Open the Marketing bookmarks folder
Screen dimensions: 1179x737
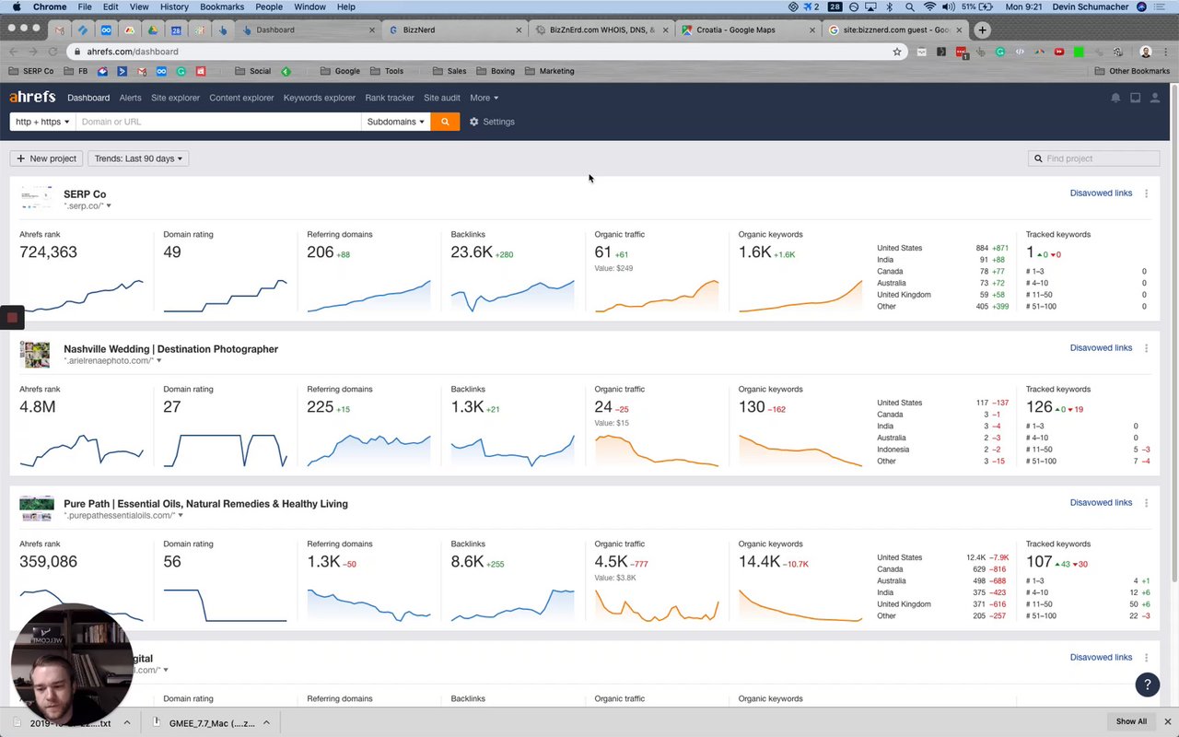(x=549, y=71)
